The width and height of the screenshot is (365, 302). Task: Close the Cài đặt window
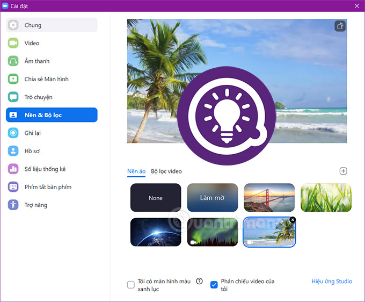357,6
